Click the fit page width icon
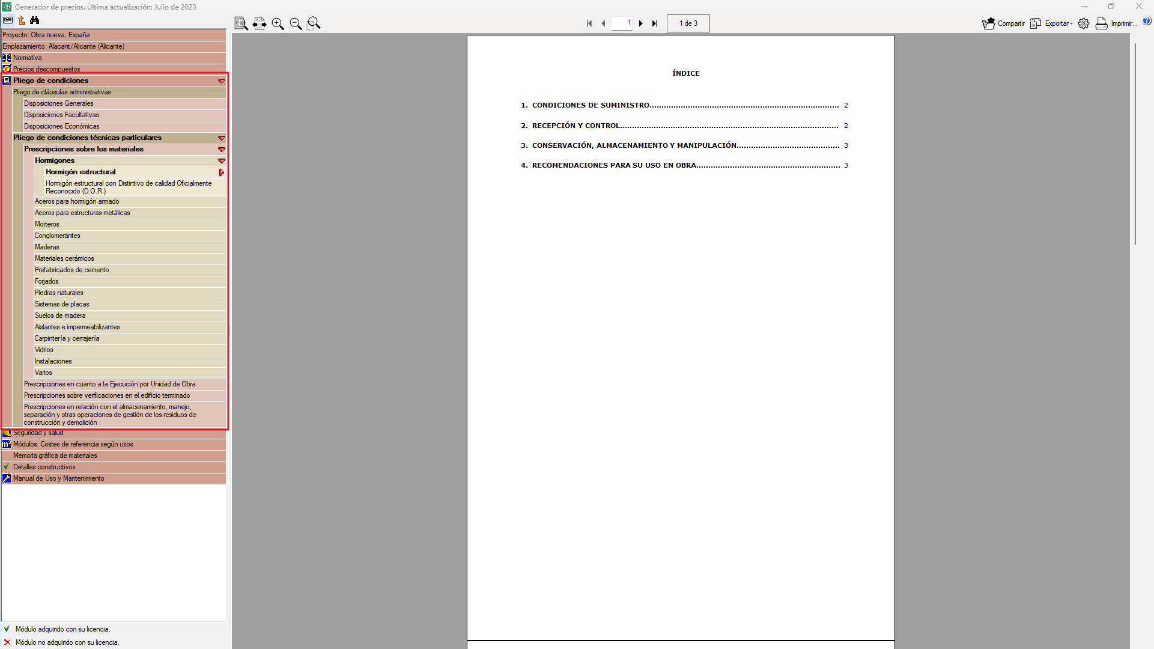 [x=260, y=23]
